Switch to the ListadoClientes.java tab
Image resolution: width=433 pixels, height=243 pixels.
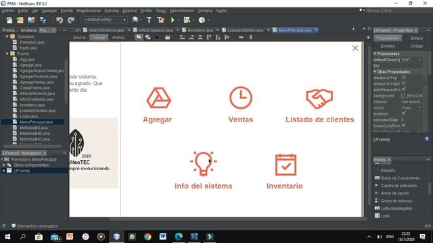coord(245,30)
